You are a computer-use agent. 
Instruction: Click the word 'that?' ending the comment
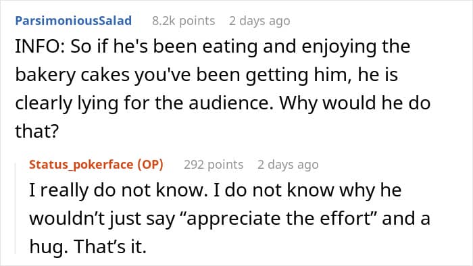click(x=36, y=131)
